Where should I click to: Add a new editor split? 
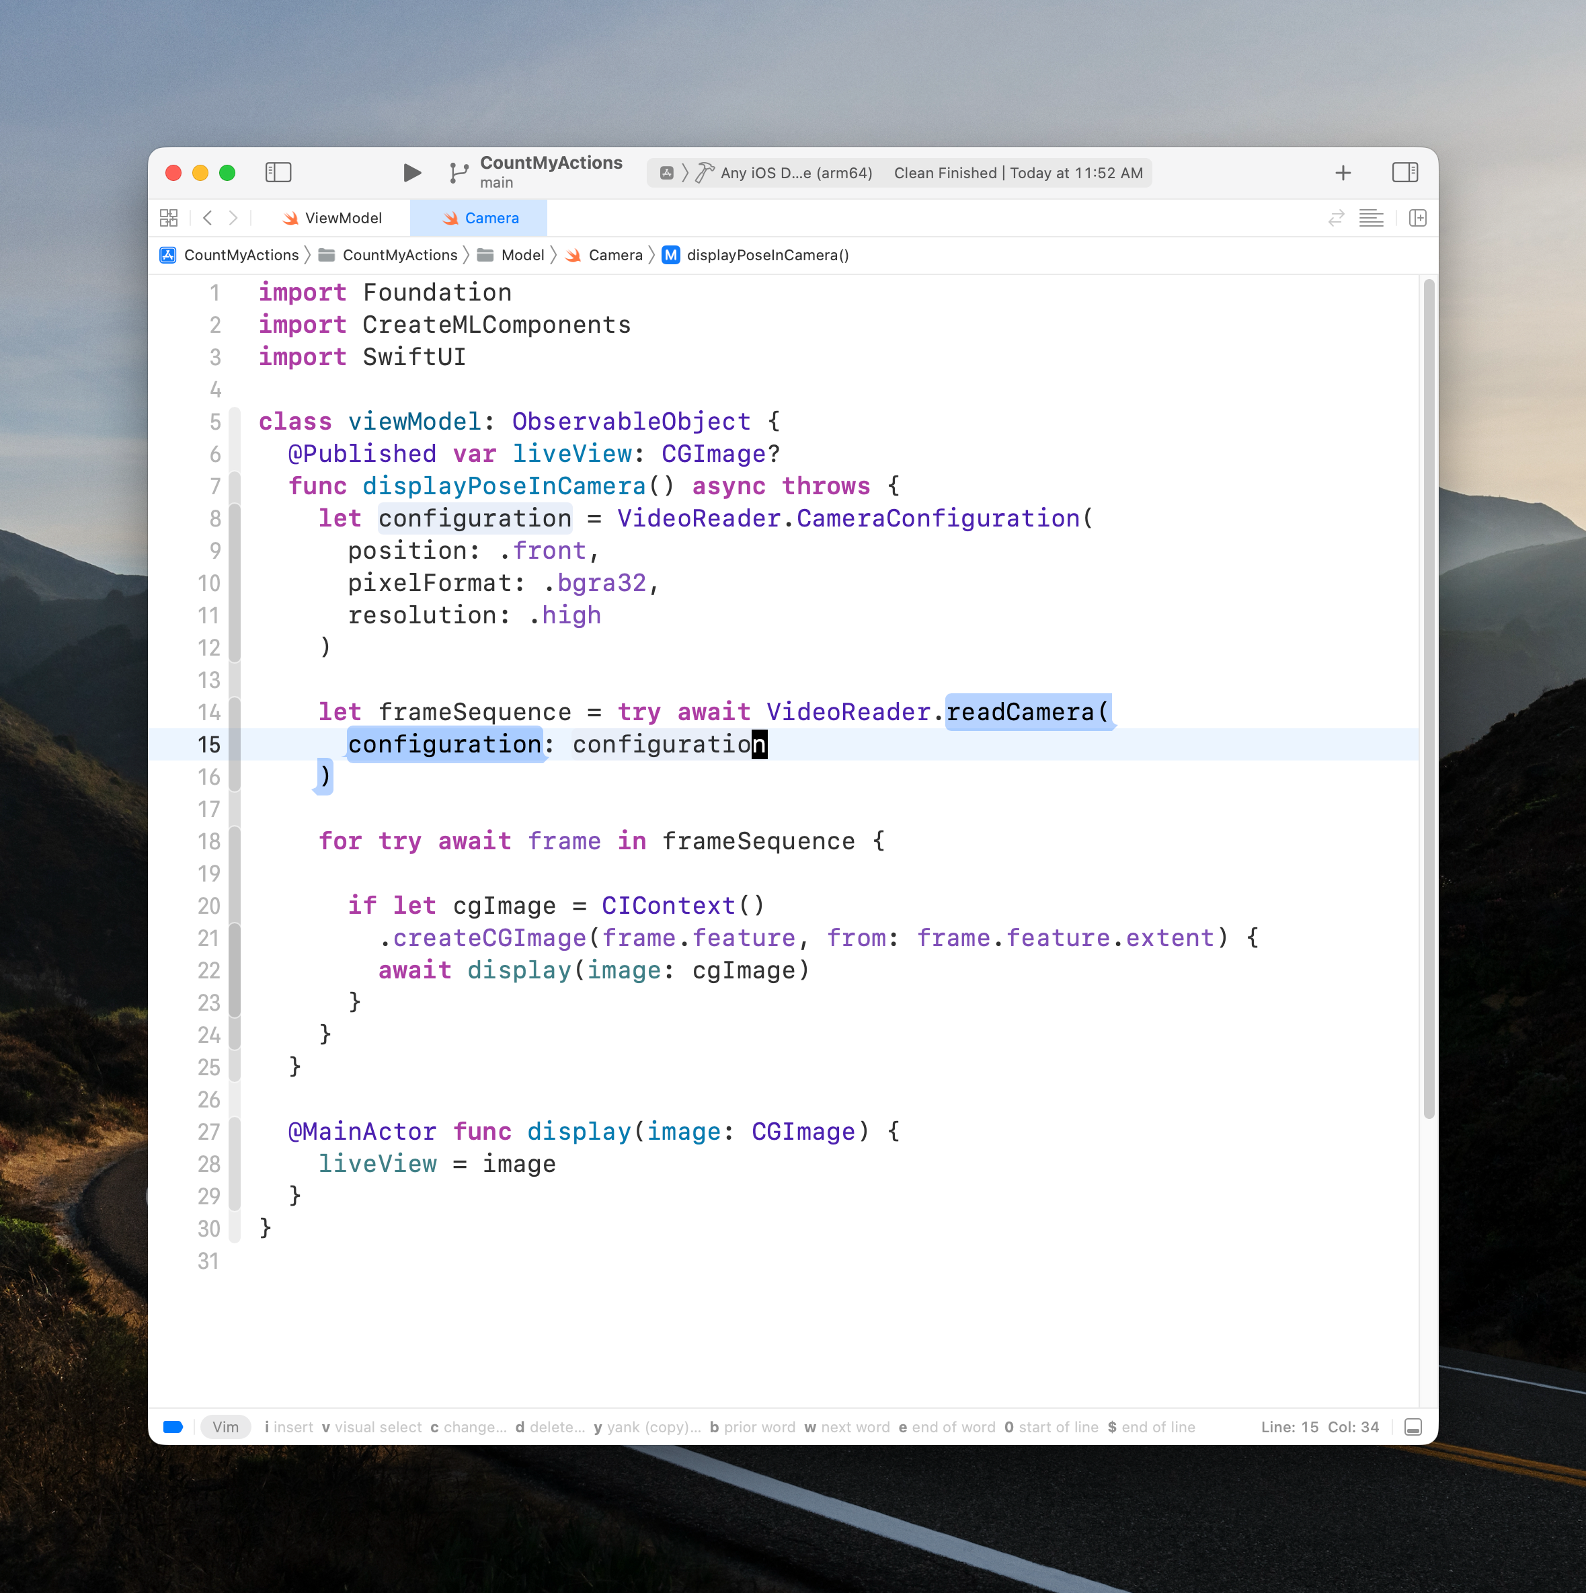coord(1417,218)
